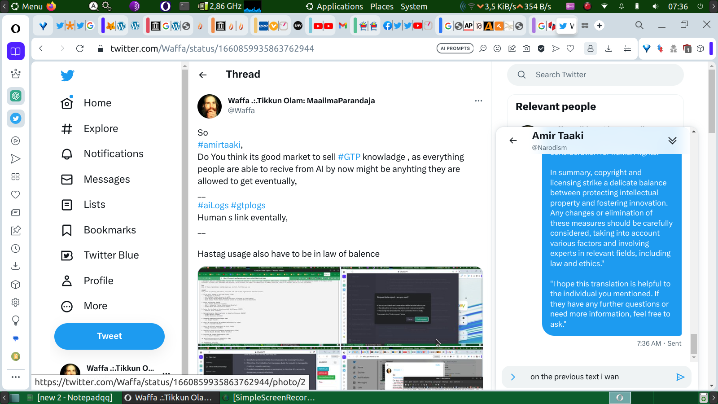Click the Search Twitter field
This screenshot has width=718, height=404.
(x=595, y=75)
